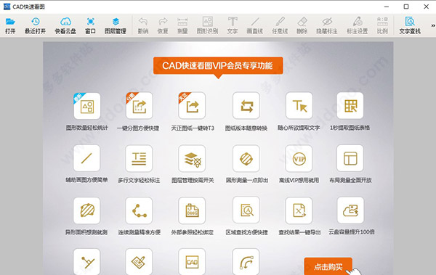Select the 测量 measure tool
Screen dimensions: 436x275
coord(182,25)
